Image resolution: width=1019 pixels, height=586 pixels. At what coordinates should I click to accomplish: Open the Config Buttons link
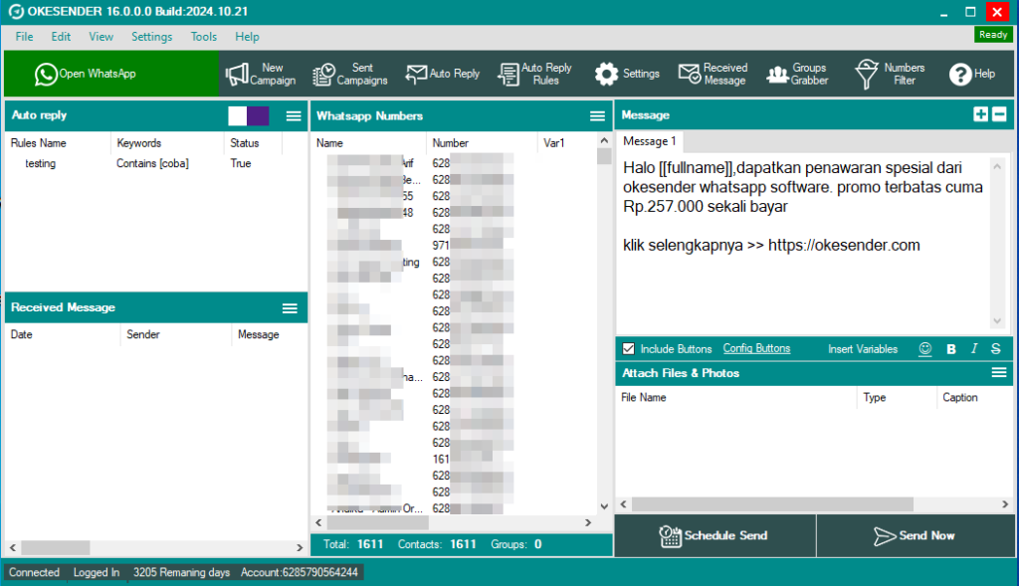[x=756, y=349]
